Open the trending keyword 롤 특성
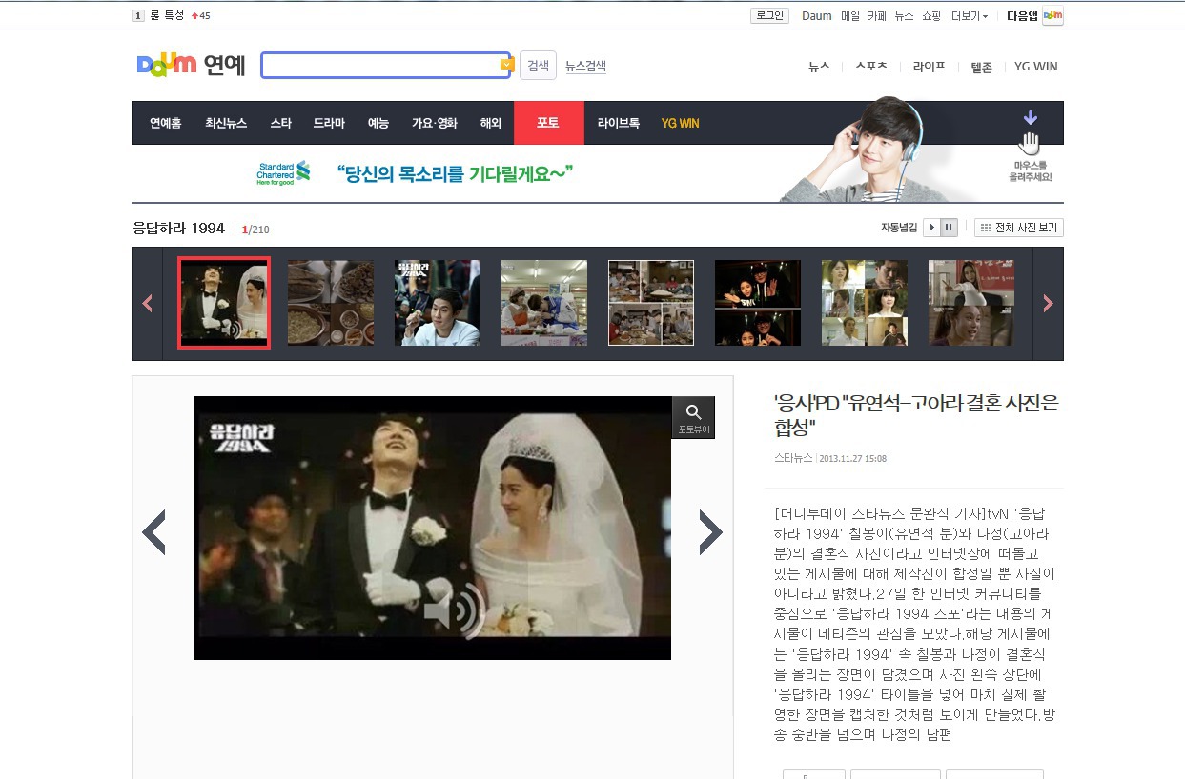 [x=167, y=15]
